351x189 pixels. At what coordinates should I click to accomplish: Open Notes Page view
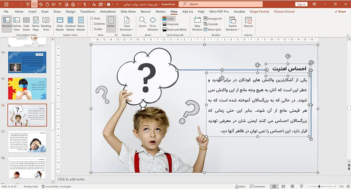[x=36, y=24]
